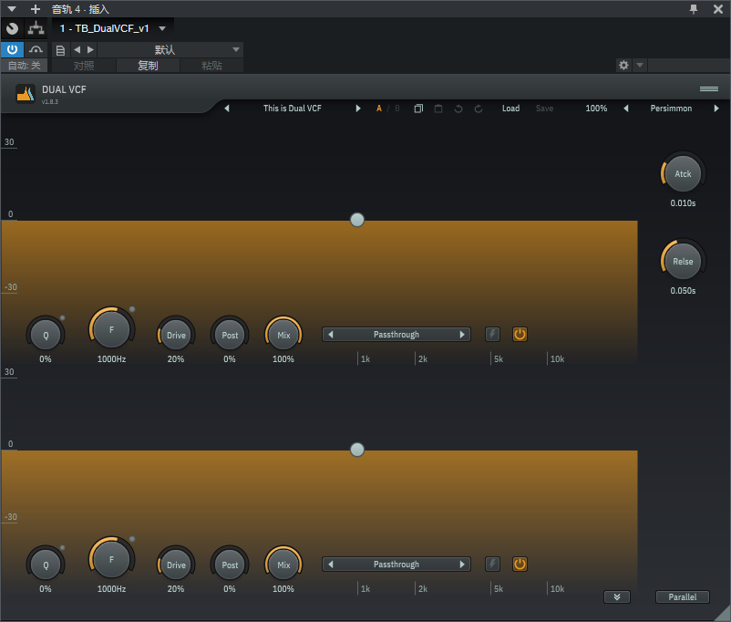This screenshot has height=622, width=731.
Task: Select next host preset arrow
Action: 90,49
